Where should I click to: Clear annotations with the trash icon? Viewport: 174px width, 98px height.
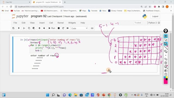pyautogui.click(x=166, y=63)
